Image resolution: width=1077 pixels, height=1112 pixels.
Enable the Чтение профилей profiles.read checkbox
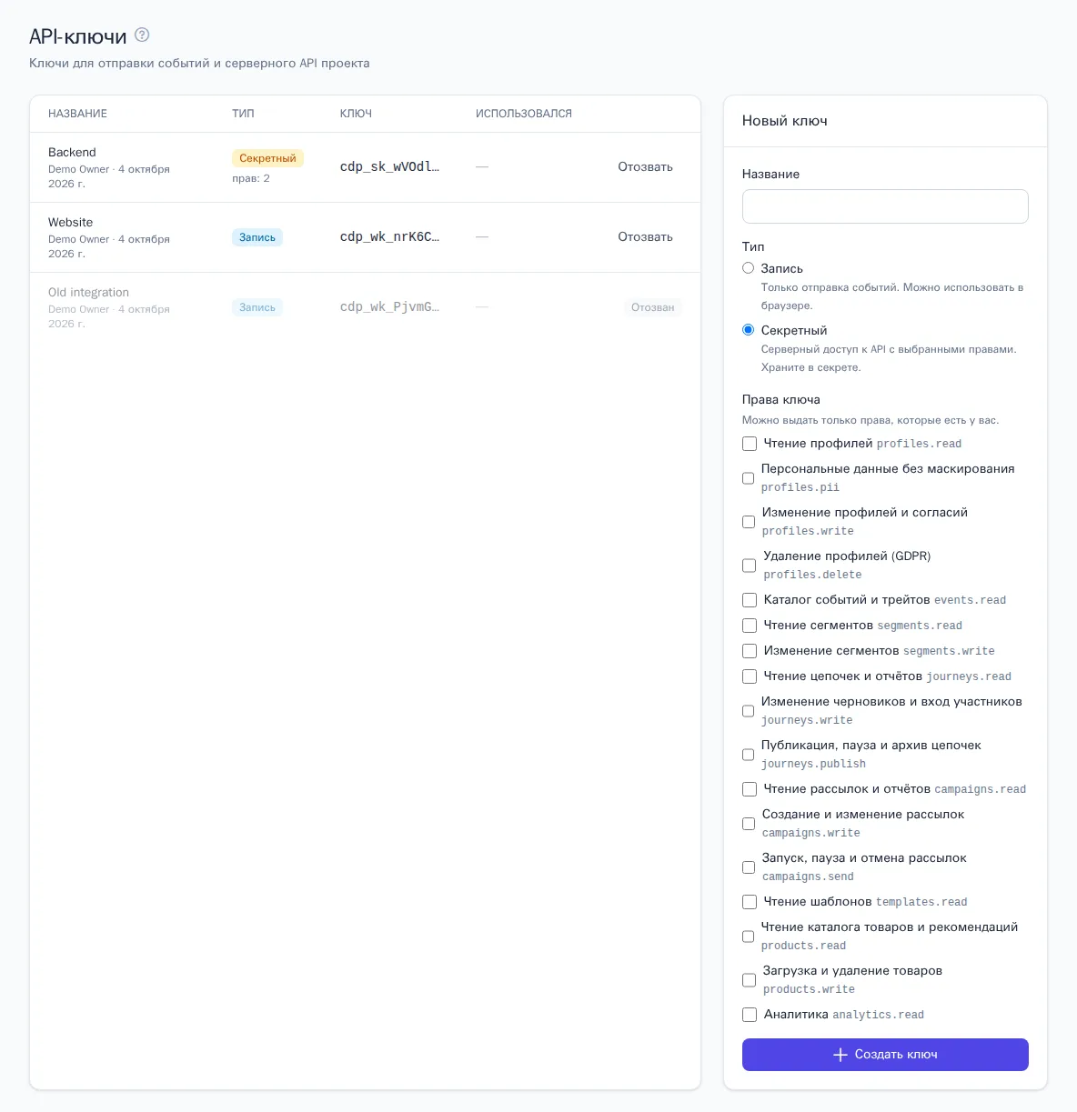pyautogui.click(x=750, y=444)
